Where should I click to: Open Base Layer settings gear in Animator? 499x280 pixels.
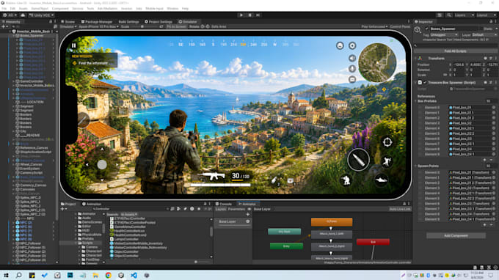(247, 221)
